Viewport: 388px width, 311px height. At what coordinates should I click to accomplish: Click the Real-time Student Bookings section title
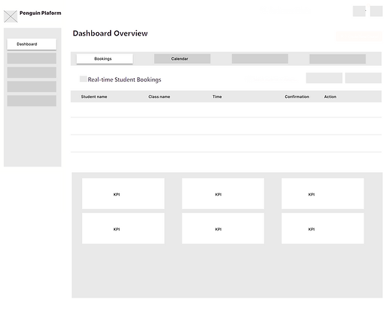[124, 79]
